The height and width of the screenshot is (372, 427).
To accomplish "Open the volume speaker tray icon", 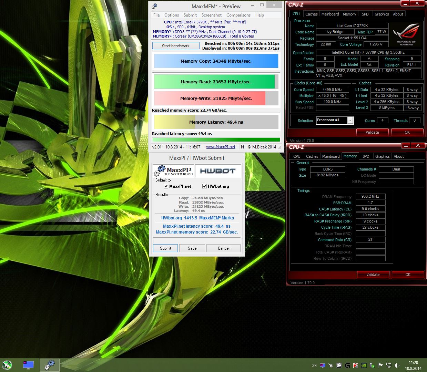I will coord(397,365).
